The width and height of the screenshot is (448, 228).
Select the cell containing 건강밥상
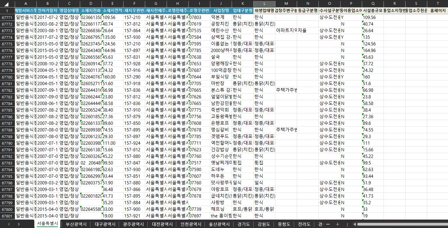click(x=221, y=149)
